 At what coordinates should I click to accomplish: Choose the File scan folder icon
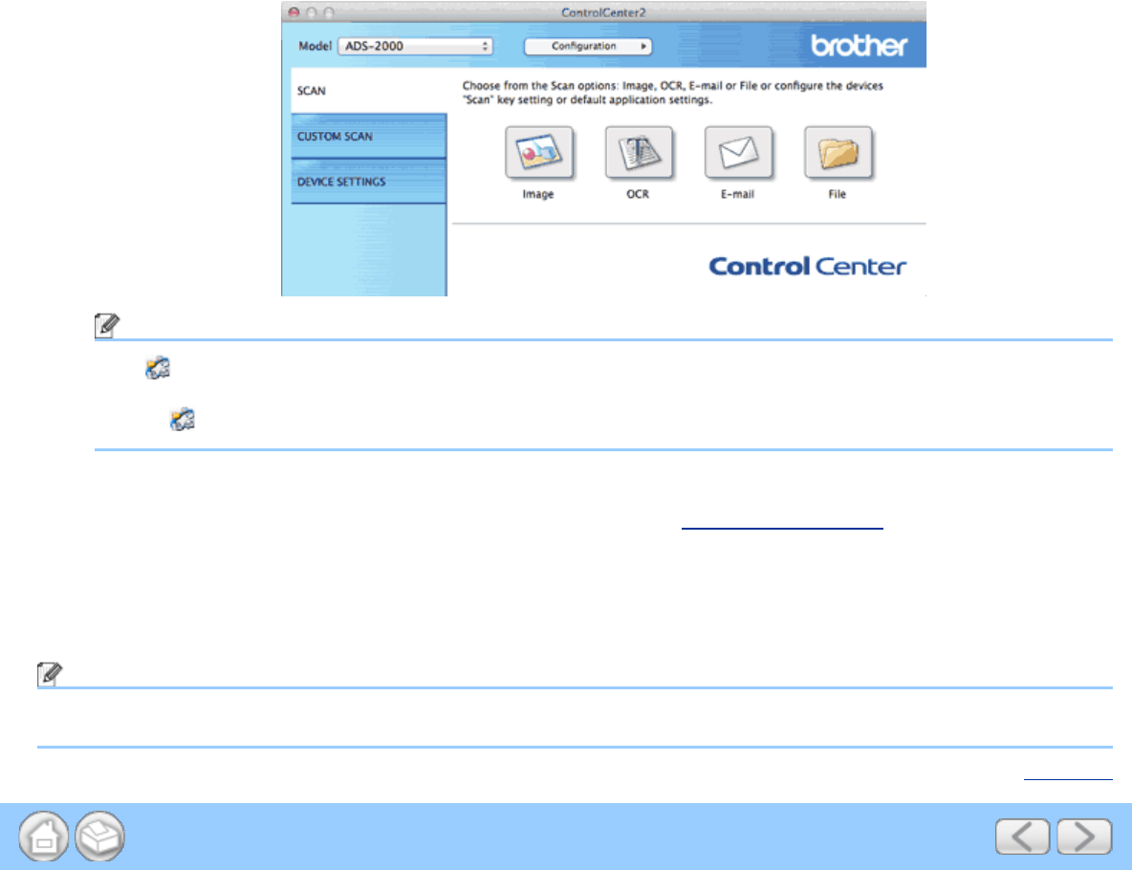click(838, 152)
